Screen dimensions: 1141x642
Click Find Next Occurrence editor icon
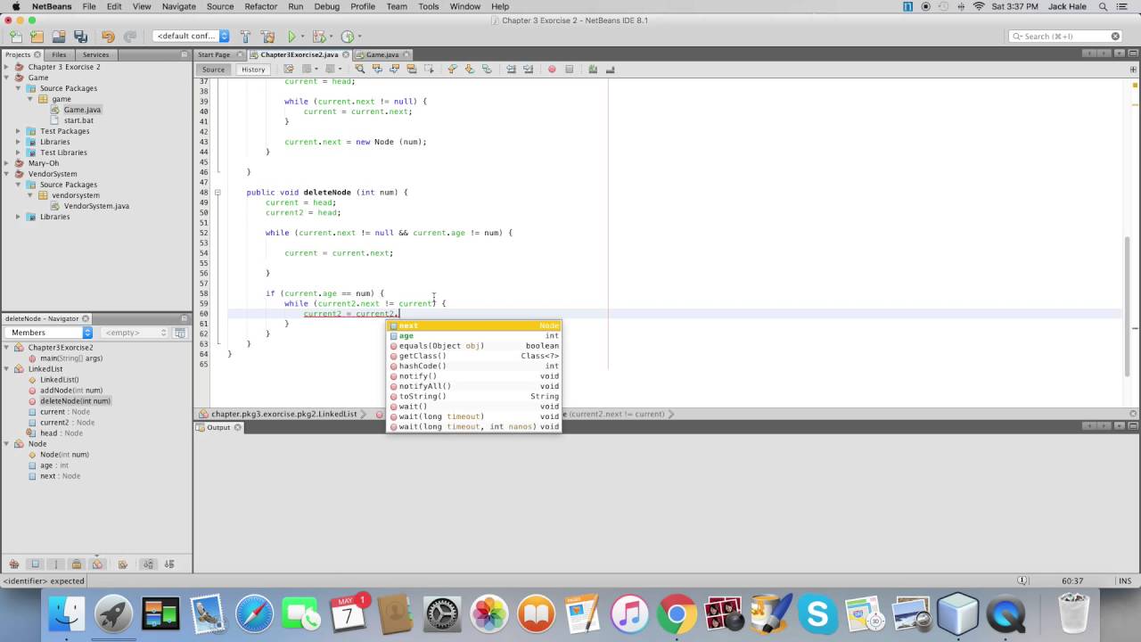click(394, 69)
